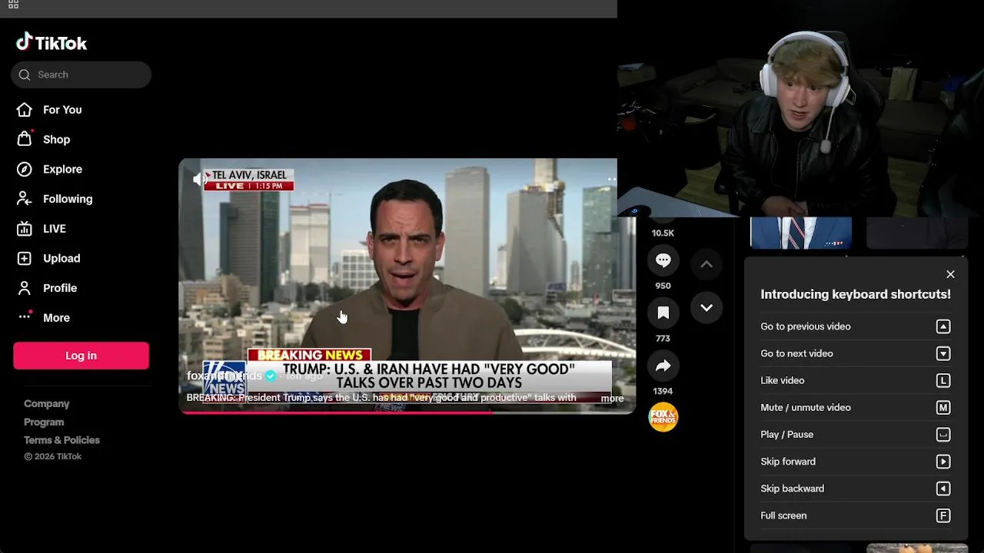Click the M key icon for Mute
Screen dimensions: 984x553
[x=943, y=407]
